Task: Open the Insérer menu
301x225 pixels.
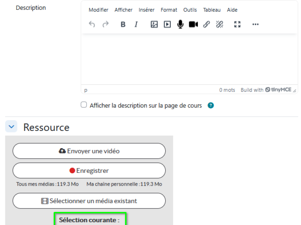Action: [x=146, y=10]
